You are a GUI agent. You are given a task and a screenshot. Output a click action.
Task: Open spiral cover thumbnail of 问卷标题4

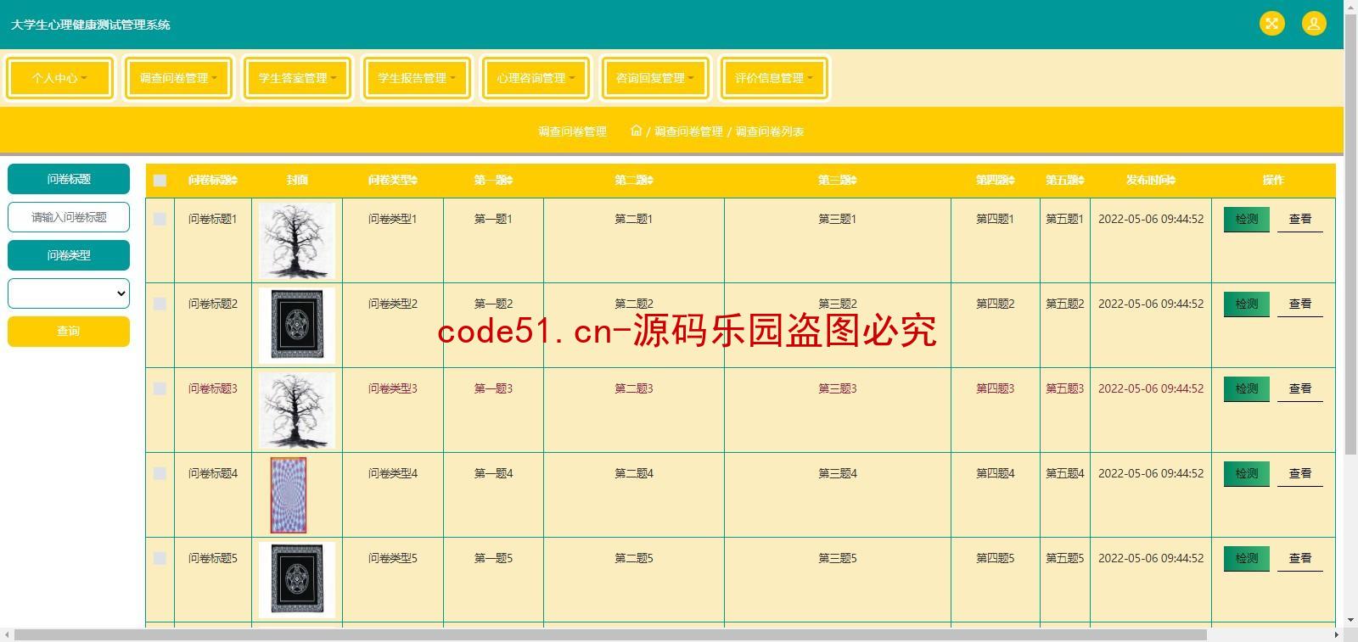click(289, 495)
